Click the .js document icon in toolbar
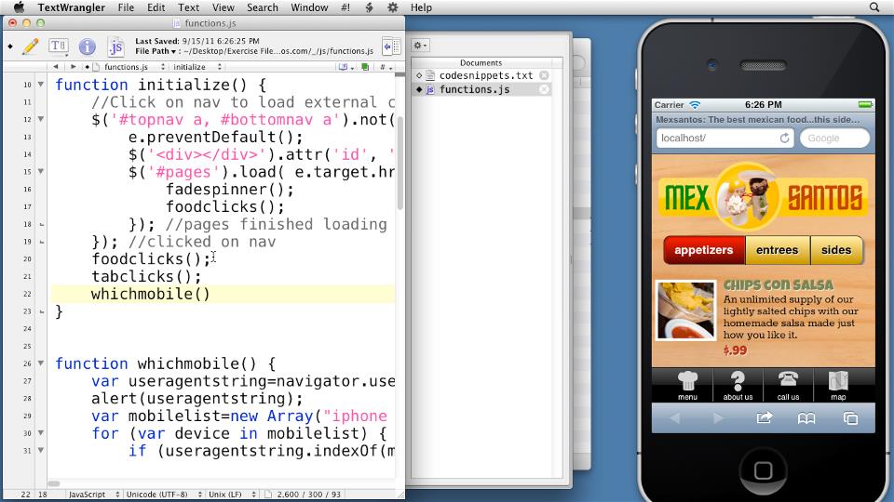894x502 pixels. [x=115, y=46]
